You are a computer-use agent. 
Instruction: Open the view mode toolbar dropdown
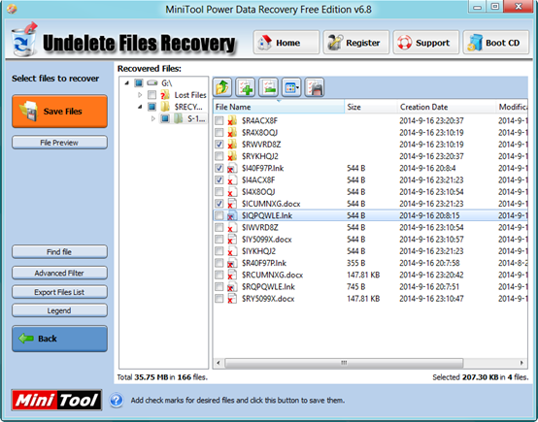(x=291, y=87)
